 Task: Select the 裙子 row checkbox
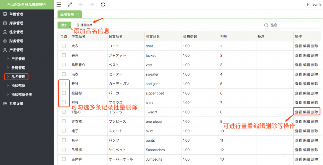click(64, 131)
